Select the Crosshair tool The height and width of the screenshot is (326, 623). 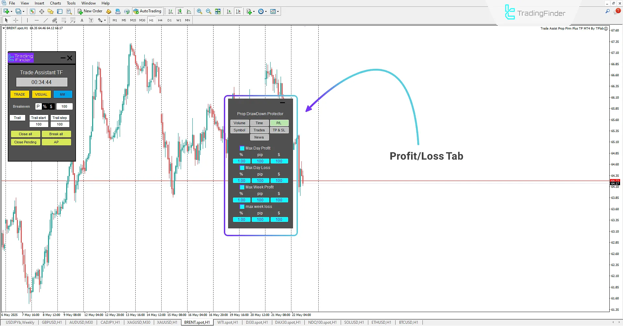click(16, 20)
